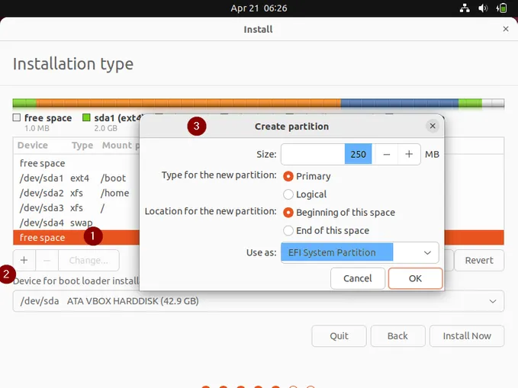Increase partition size with plus button
The width and height of the screenshot is (518, 388).
(409, 154)
